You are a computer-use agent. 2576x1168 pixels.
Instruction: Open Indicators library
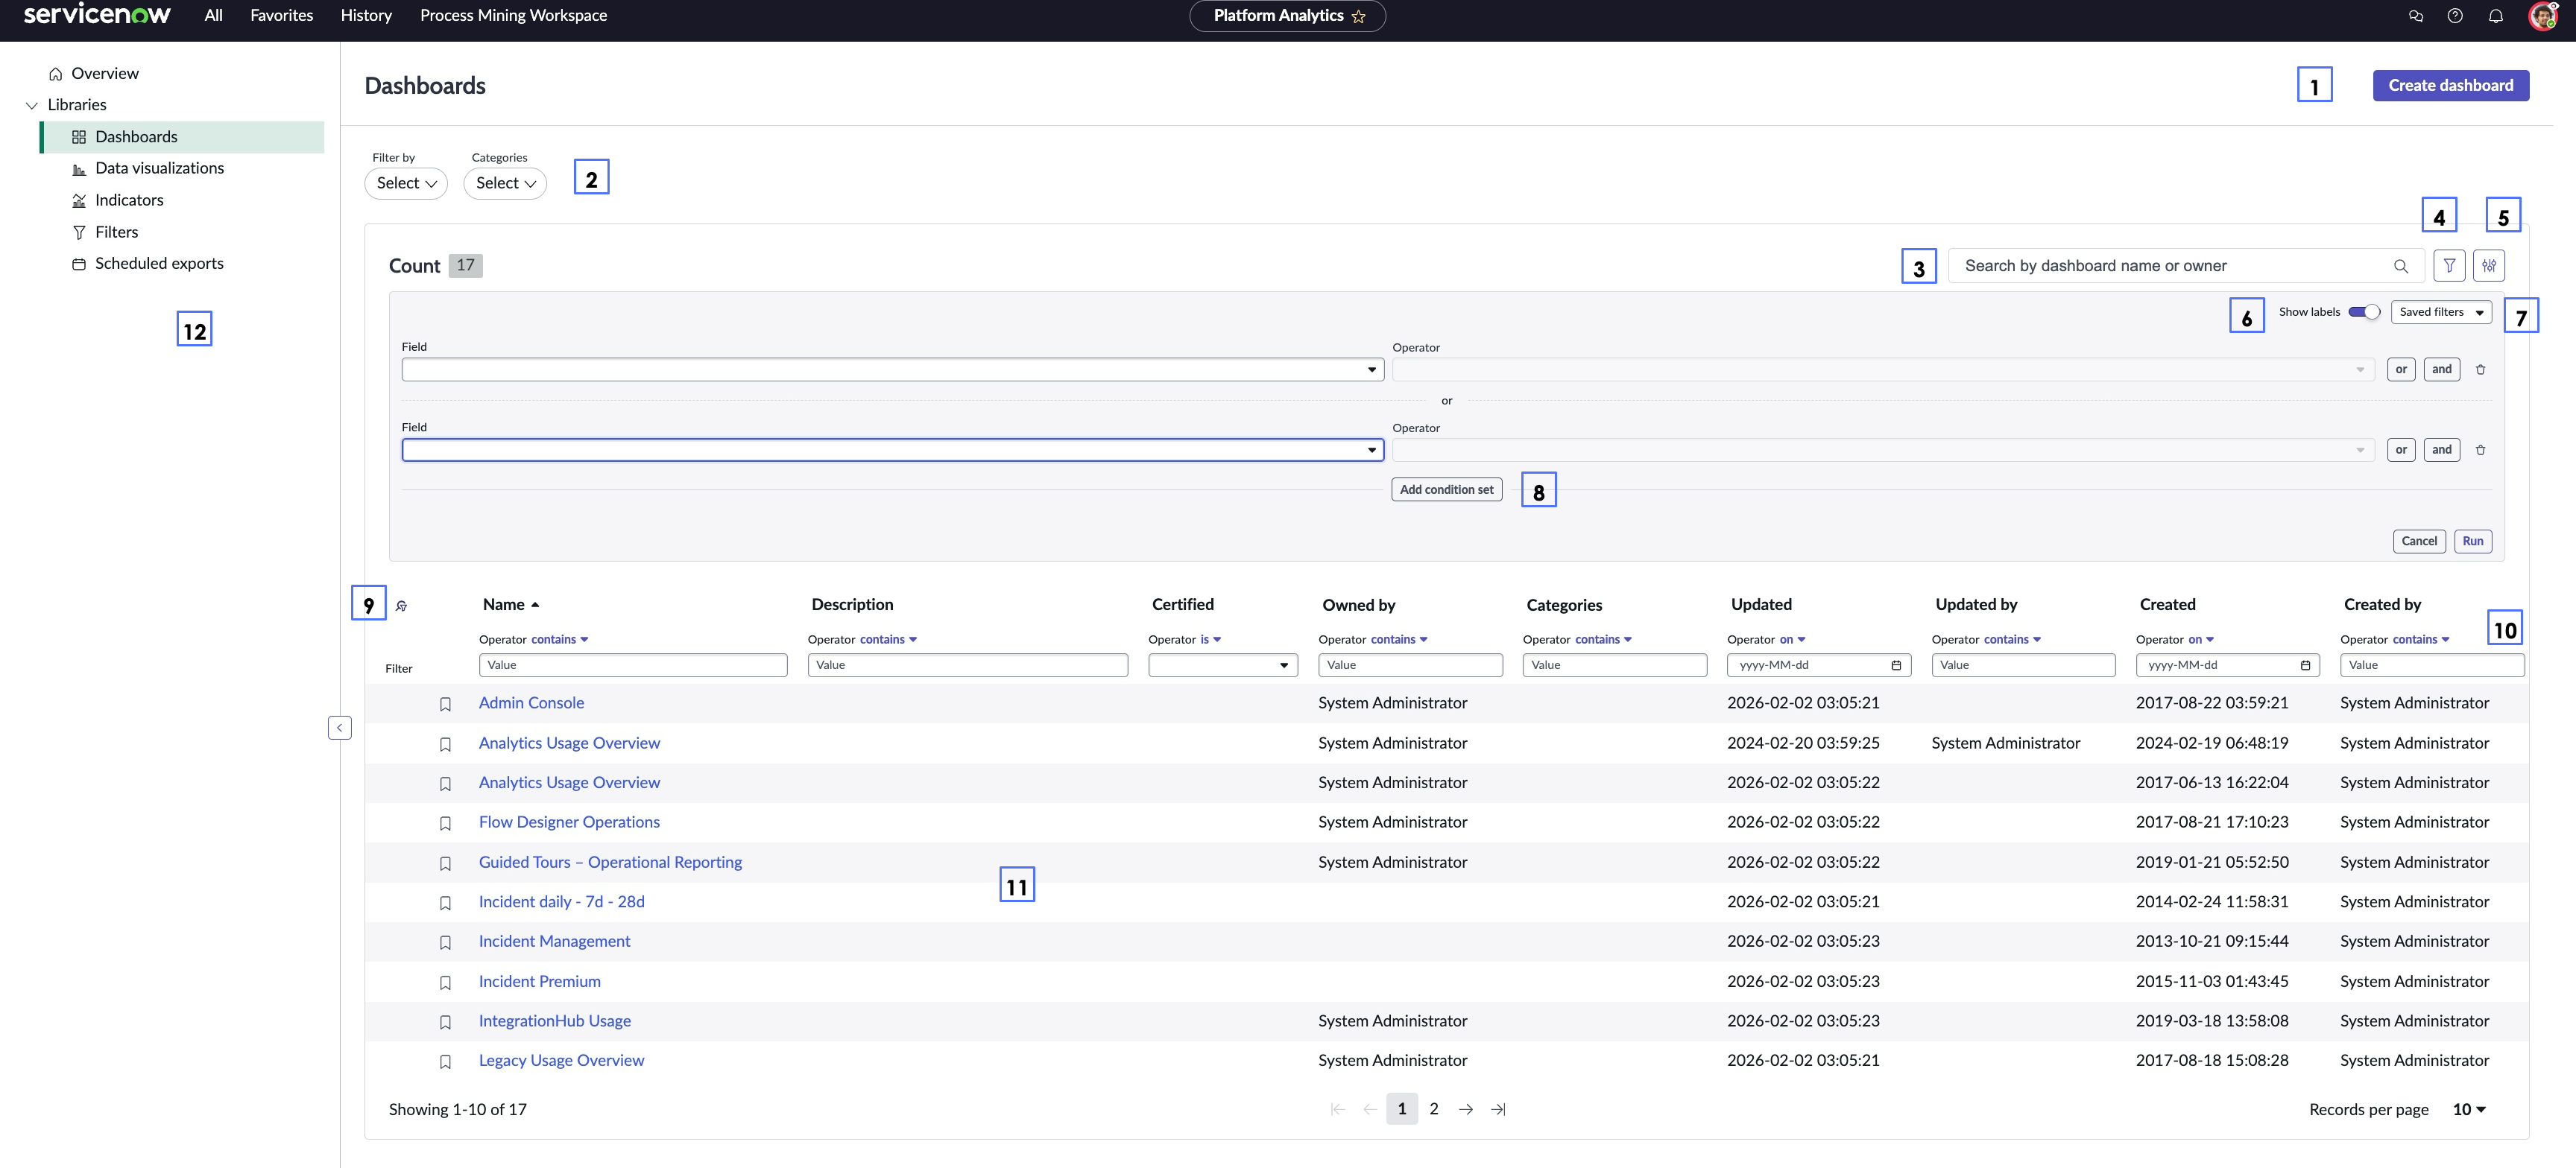tap(129, 200)
